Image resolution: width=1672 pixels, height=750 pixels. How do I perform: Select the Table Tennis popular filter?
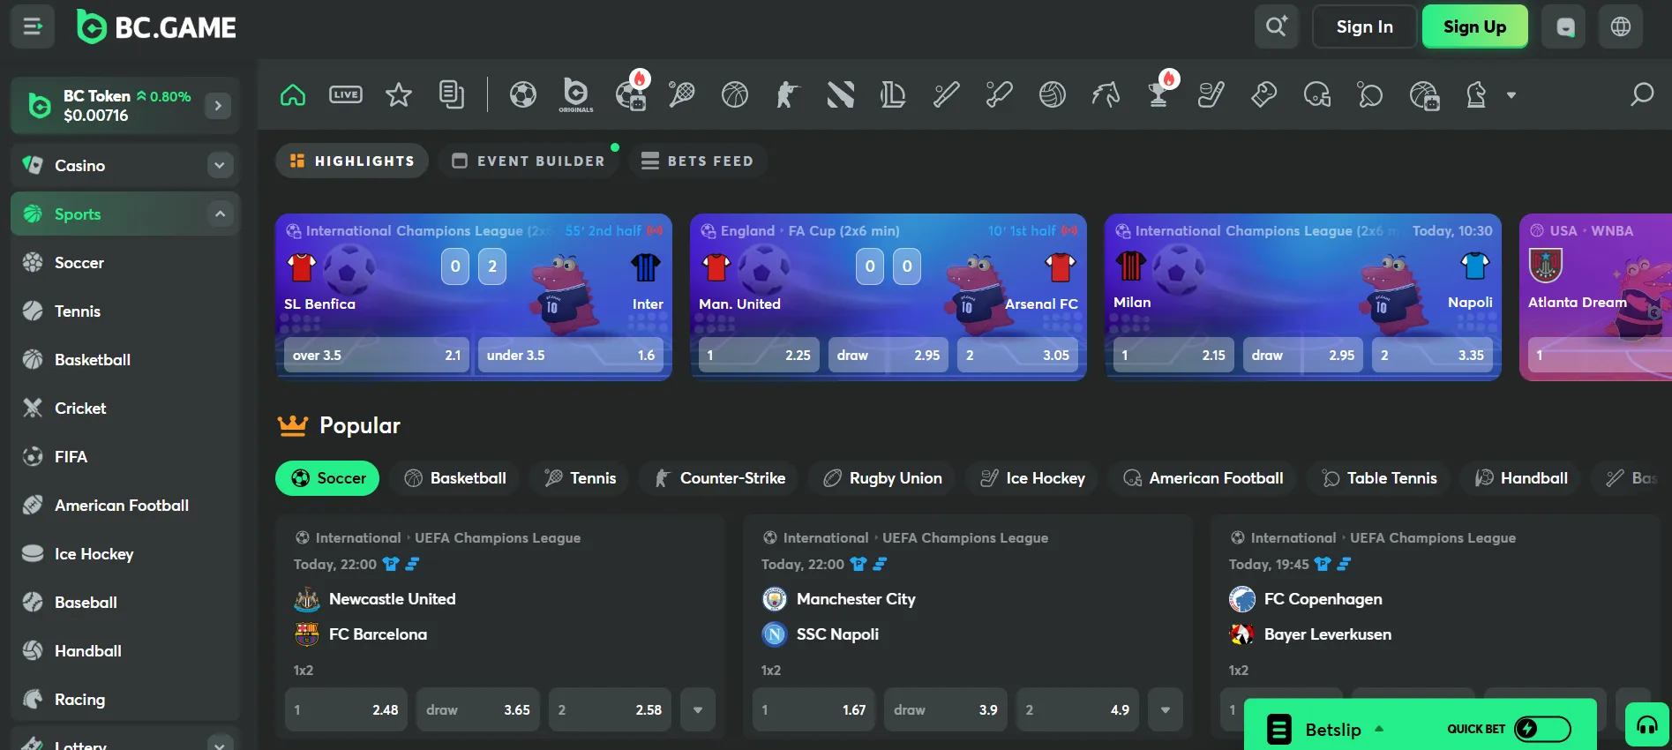tap(1379, 478)
